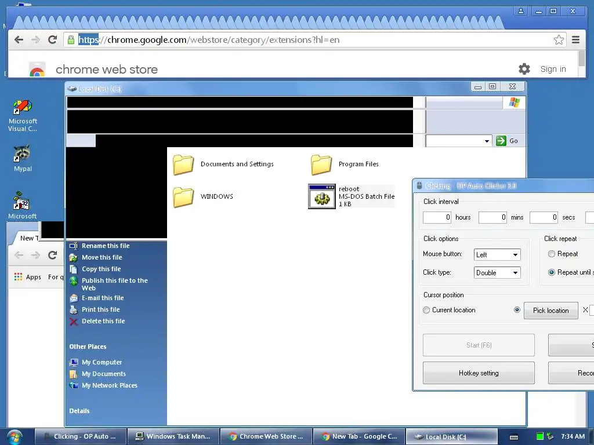Screen dimensions: 594x445
Task: Click the Start (F6) button
Action: 479,345
